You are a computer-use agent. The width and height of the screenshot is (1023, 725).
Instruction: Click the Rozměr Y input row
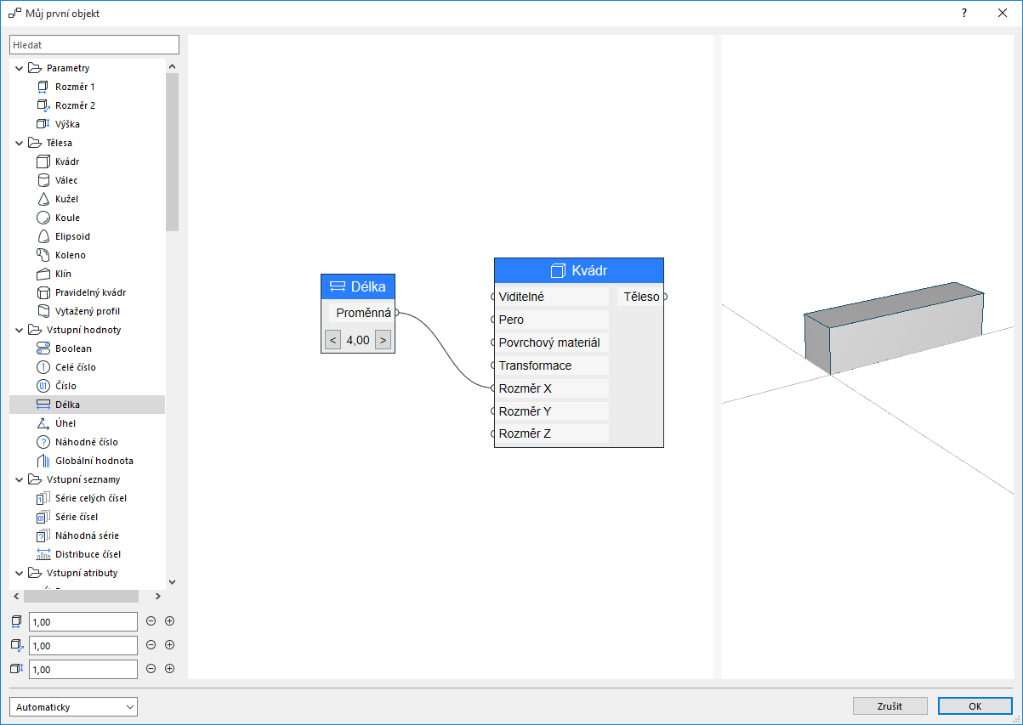pyautogui.click(x=552, y=411)
